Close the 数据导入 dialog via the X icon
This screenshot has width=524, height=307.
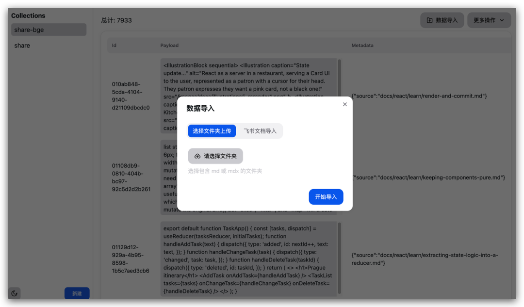coord(344,104)
